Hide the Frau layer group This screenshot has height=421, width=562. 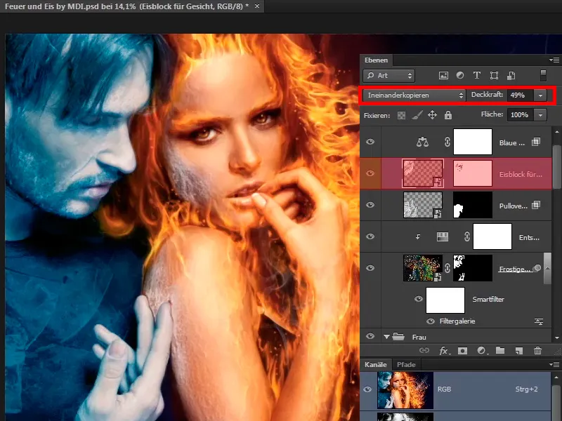pos(370,336)
